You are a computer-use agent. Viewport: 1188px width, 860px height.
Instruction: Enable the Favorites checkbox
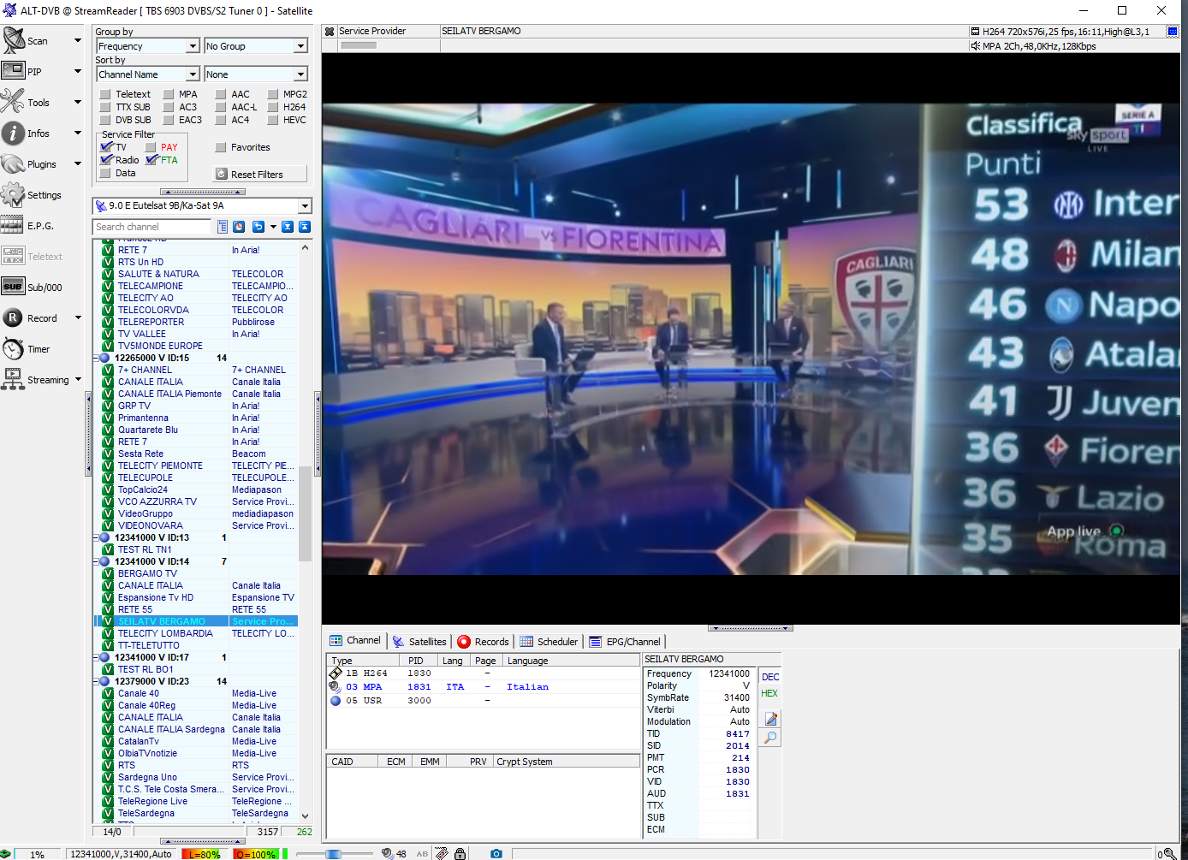coord(221,147)
